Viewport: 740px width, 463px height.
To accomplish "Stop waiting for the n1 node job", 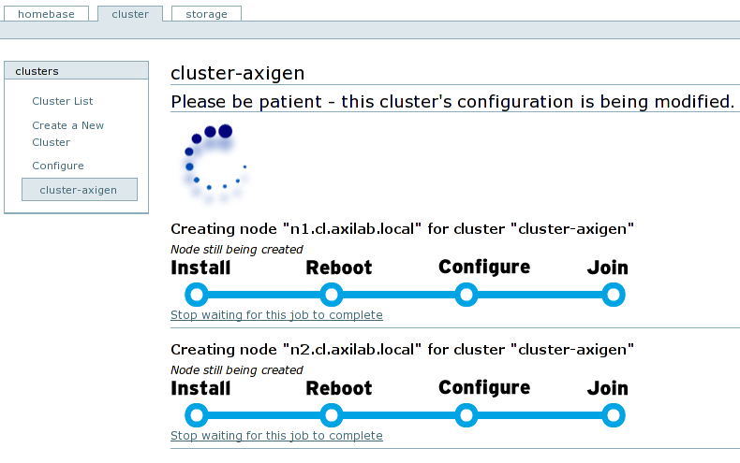I will 276,315.
